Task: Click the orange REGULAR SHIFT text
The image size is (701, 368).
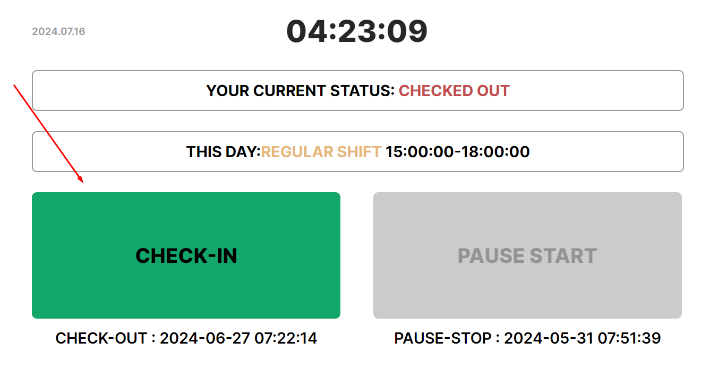Action: (321, 152)
